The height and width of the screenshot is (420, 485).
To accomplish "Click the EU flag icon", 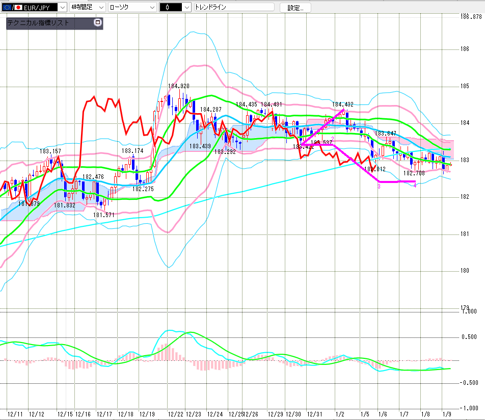I will pos(9,7).
